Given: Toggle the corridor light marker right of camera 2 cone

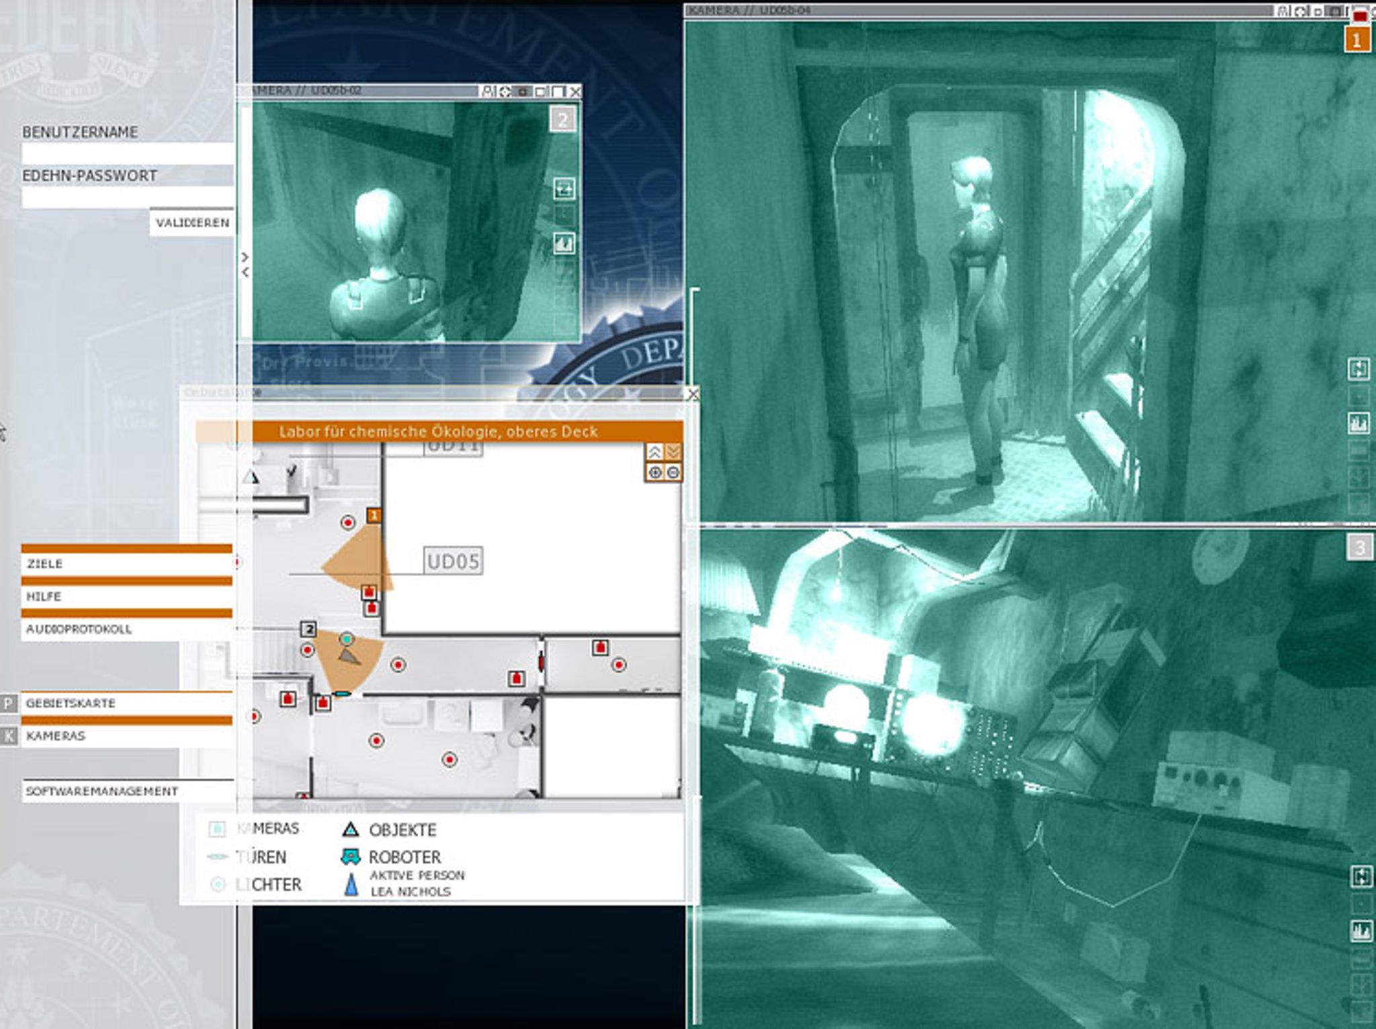Looking at the screenshot, I should (398, 665).
